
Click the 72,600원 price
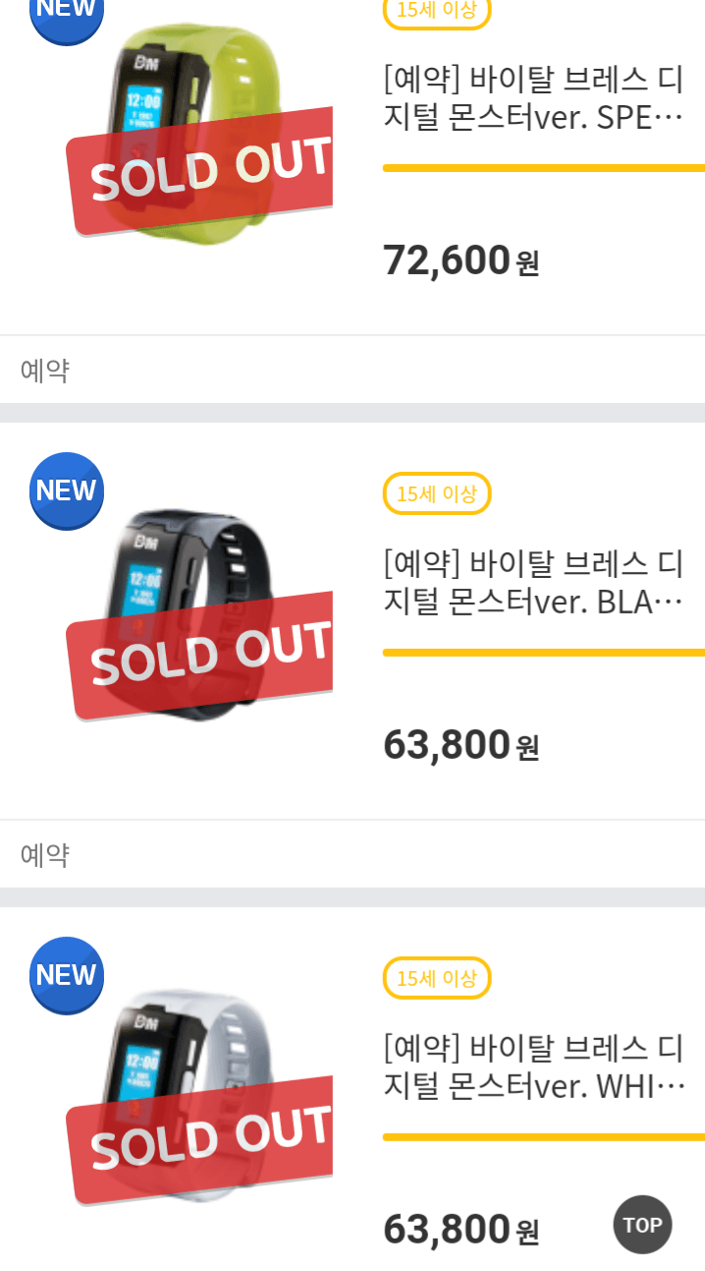[x=461, y=261]
